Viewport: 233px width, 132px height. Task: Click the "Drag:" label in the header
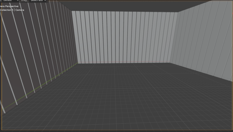click(24, 1)
